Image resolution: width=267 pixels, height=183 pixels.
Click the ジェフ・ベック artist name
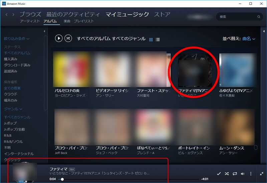click(x=106, y=153)
